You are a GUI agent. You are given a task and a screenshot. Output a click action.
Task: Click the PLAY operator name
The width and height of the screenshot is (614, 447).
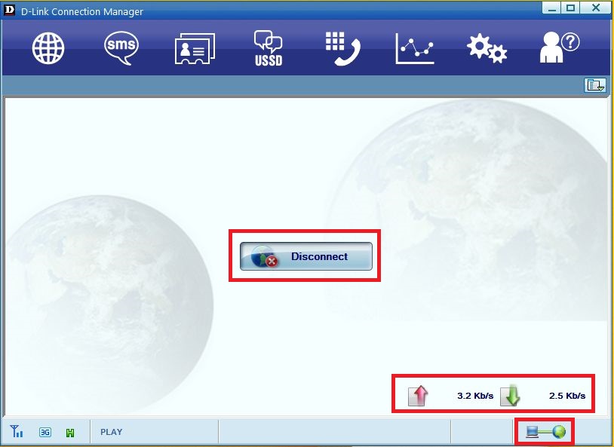point(111,432)
